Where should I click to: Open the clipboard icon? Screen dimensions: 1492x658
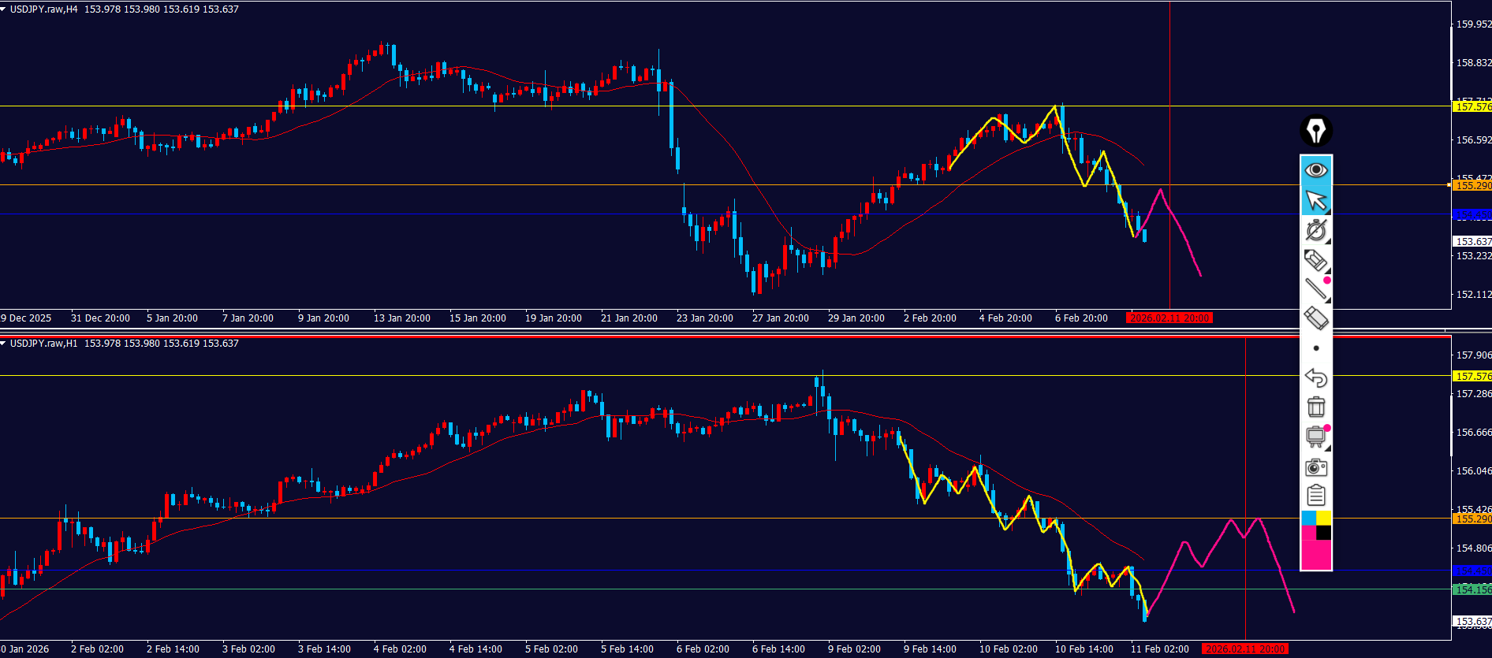tap(1315, 495)
